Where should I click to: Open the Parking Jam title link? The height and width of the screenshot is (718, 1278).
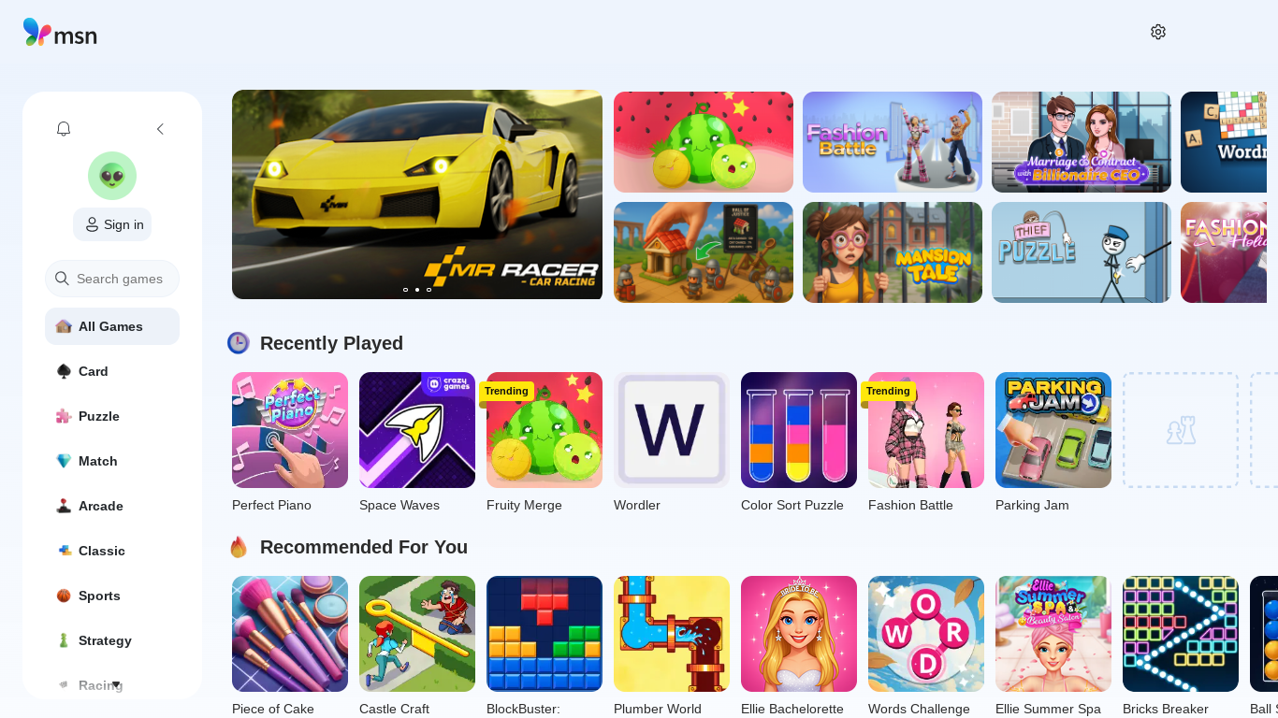[x=1032, y=505]
